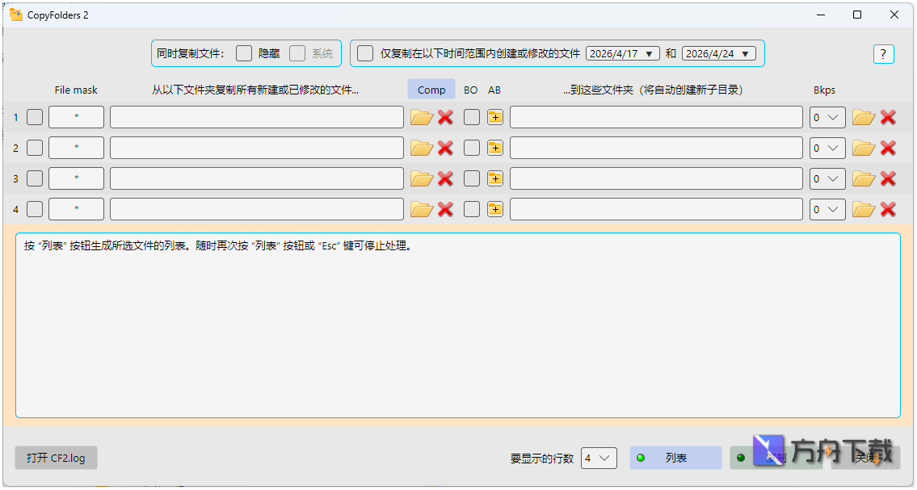Open the Bkps count dropdown on row 1

827,116
